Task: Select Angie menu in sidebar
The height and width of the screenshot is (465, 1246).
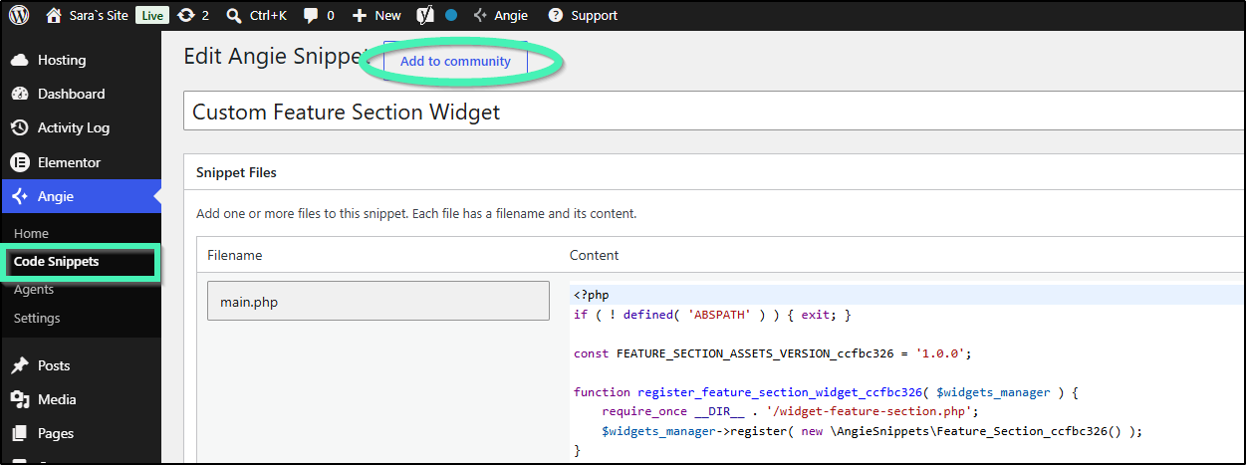Action: click(81, 196)
